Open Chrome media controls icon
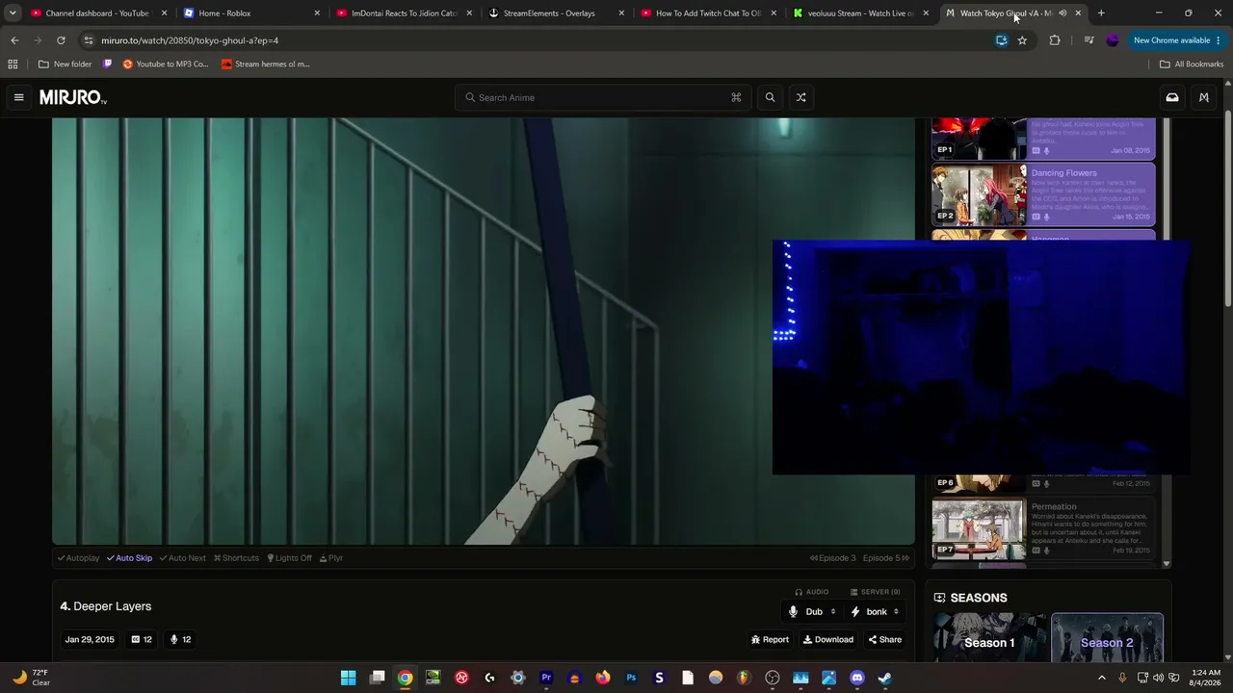 tap(1089, 40)
